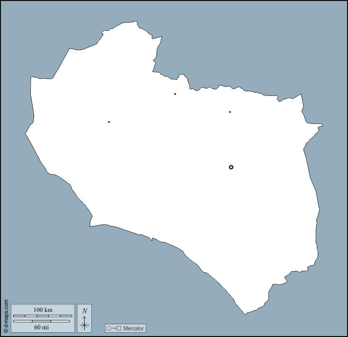The image size is (348, 337).
Task: Click the star crosshair at compass base
Action: click(84, 325)
